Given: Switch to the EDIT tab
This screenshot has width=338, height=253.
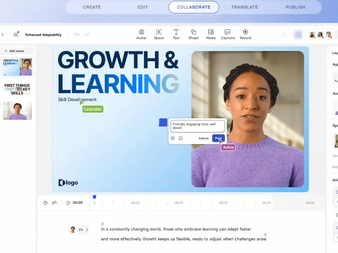Looking at the screenshot, I should click(143, 7).
